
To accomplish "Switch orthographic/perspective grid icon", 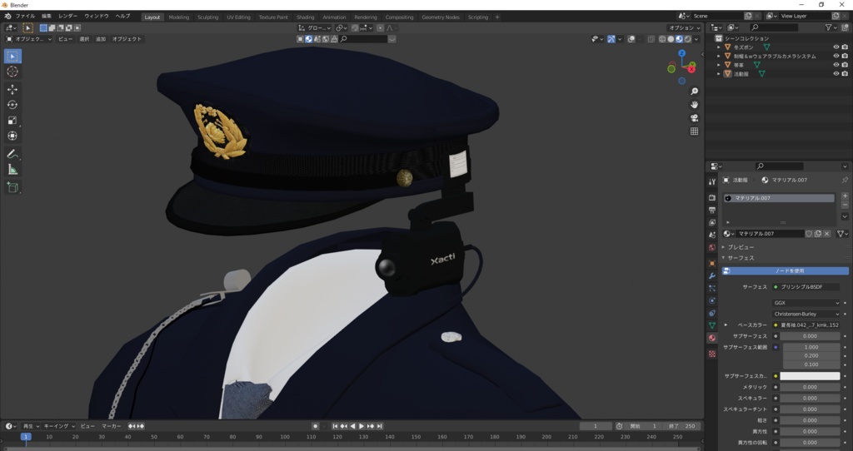I will [694, 131].
